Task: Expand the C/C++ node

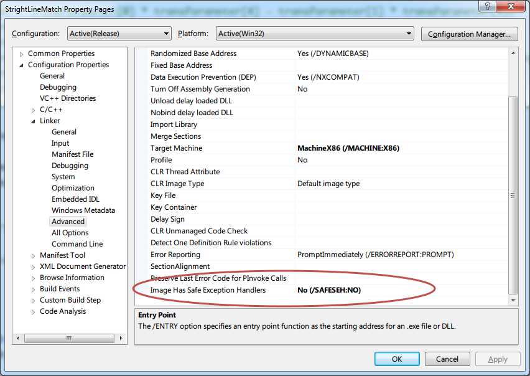Action: 33,110
